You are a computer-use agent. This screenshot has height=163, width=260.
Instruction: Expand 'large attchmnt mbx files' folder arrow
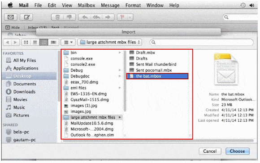pos(120,117)
